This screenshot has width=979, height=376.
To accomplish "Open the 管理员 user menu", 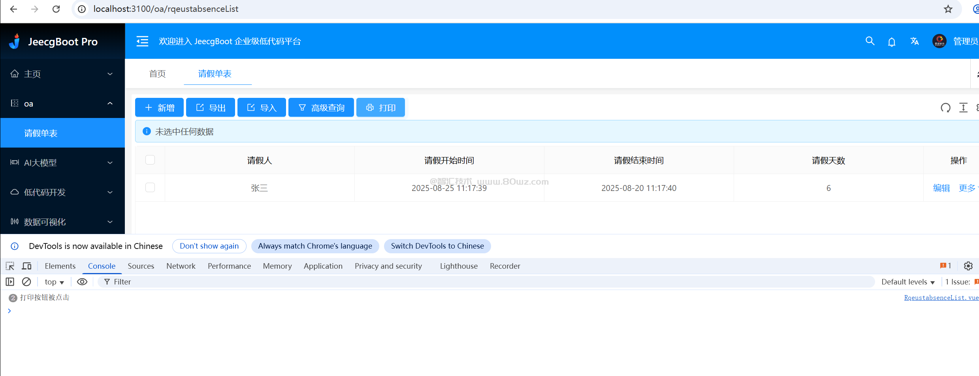I will [x=966, y=41].
